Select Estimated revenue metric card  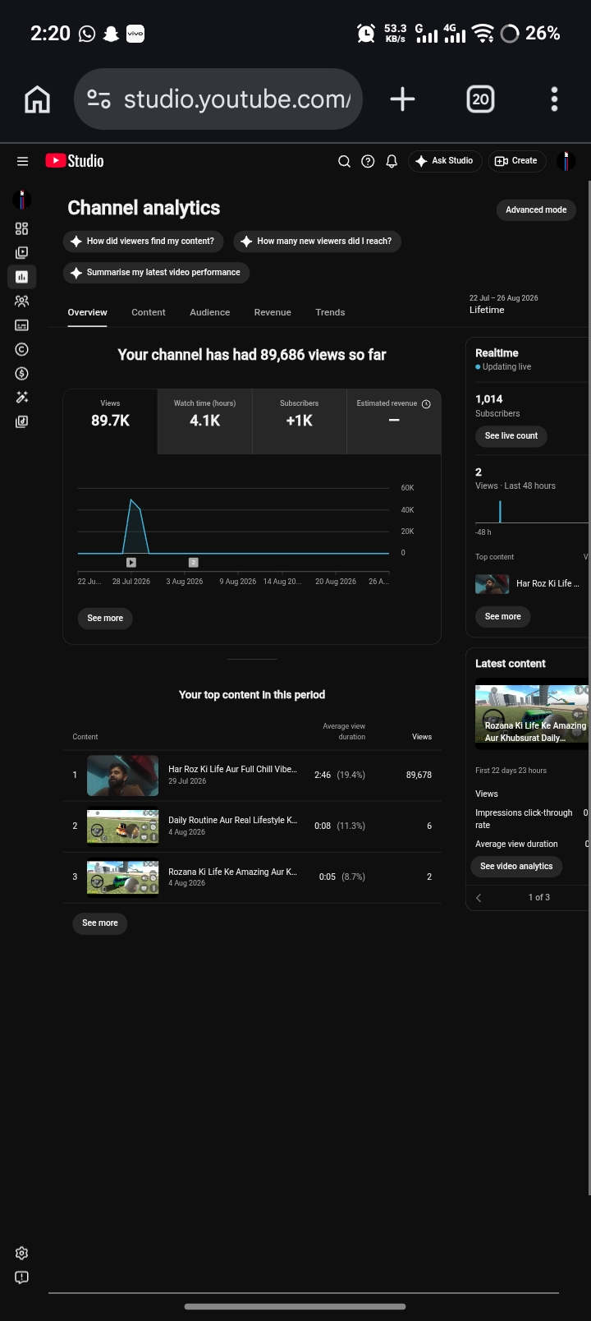click(394, 421)
